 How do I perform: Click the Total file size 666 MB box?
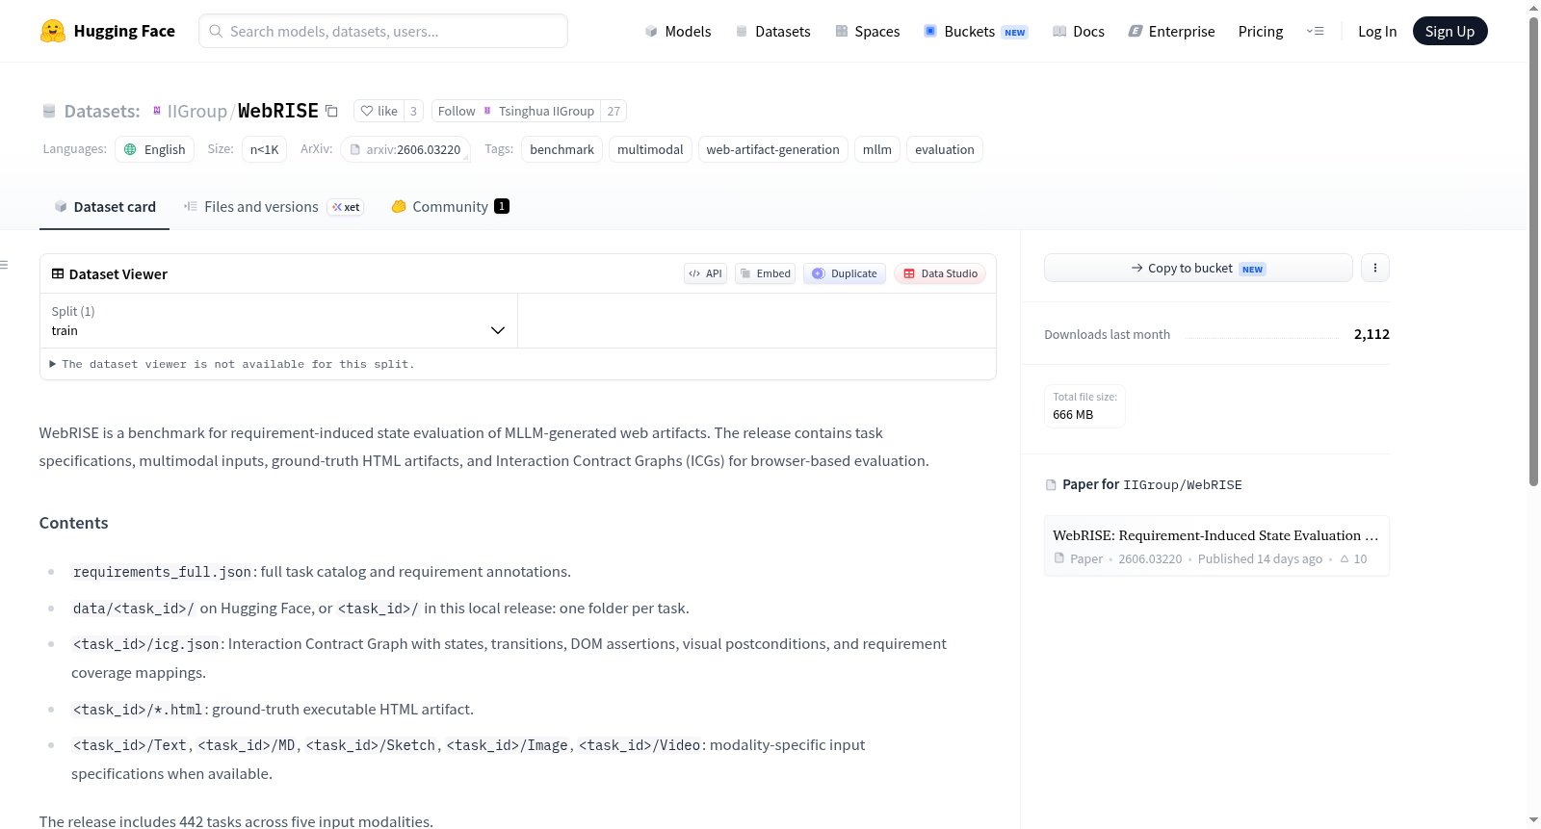pyautogui.click(x=1084, y=405)
